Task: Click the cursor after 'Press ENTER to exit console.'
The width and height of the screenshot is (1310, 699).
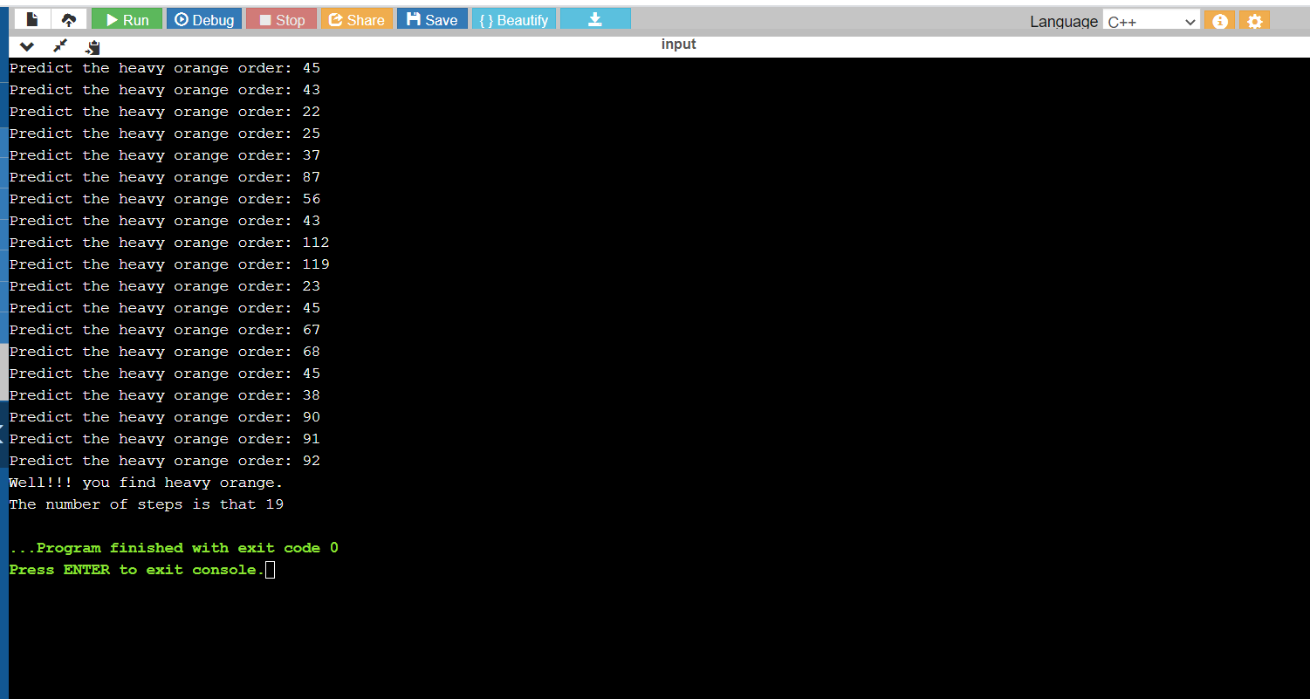Action: coord(270,570)
